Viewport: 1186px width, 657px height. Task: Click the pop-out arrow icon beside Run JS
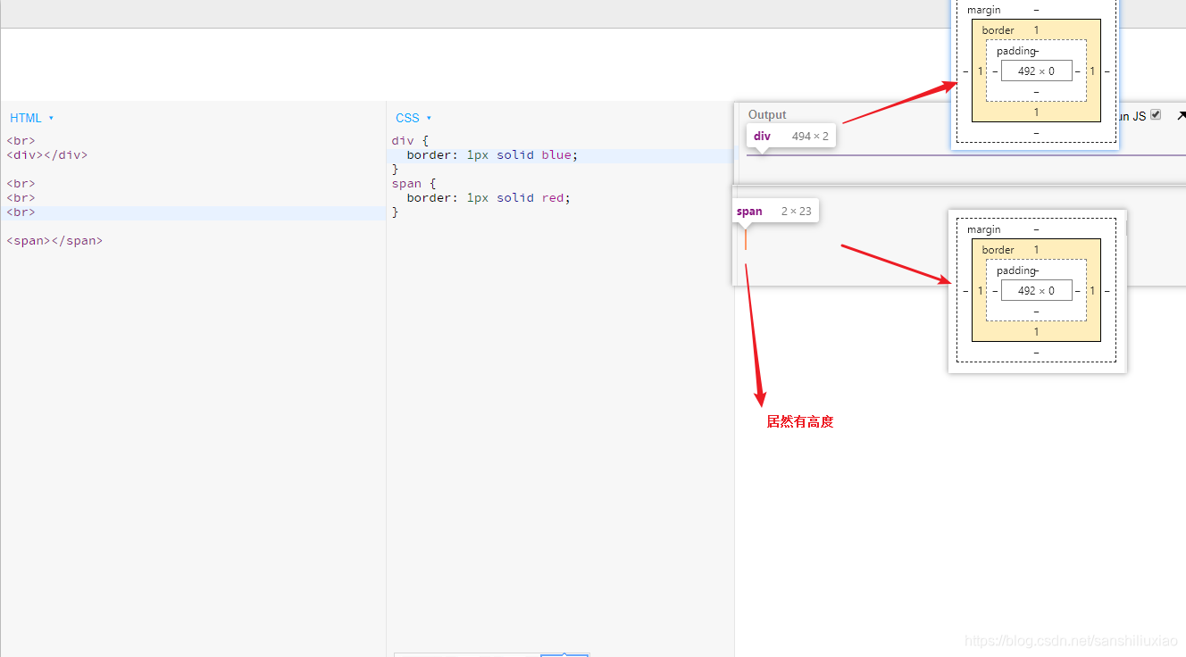pyautogui.click(x=1181, y=115)
